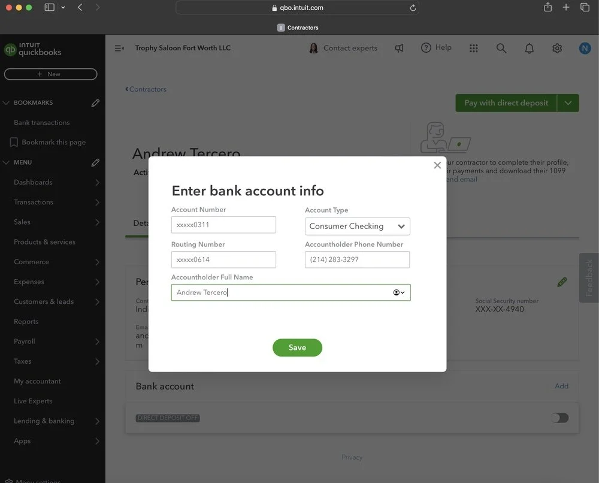This screenshot has height=483, width=599.
Task: Click the send email link
Action: point(462,179)
